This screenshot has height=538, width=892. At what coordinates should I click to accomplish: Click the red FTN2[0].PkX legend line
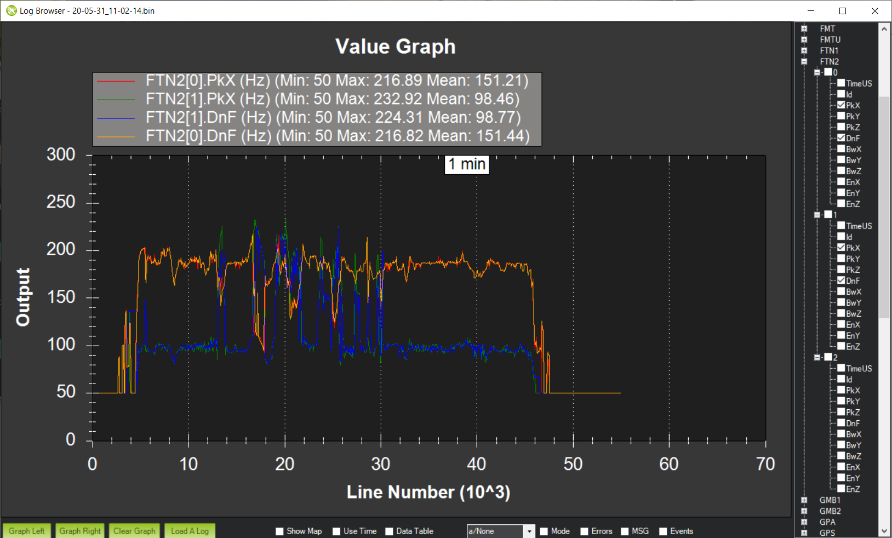[x=116, y=81]
